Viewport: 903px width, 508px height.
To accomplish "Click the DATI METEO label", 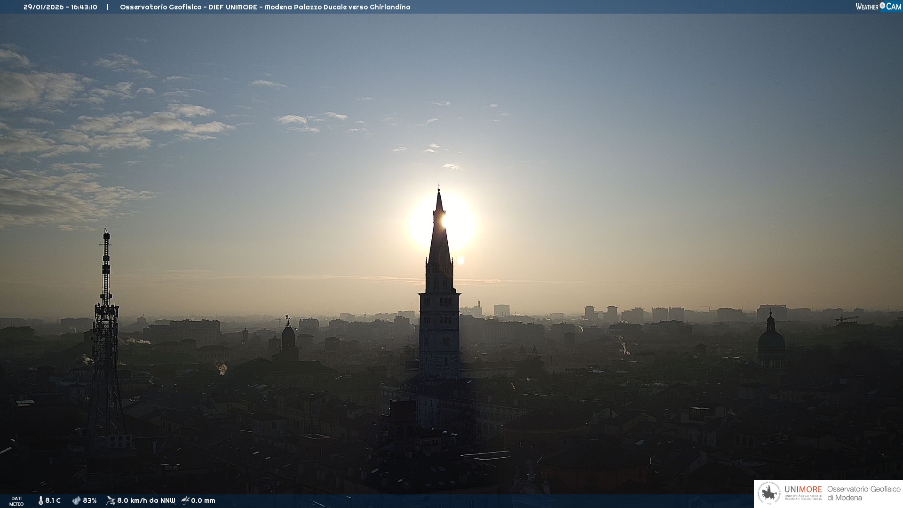I will coord(16,501).
